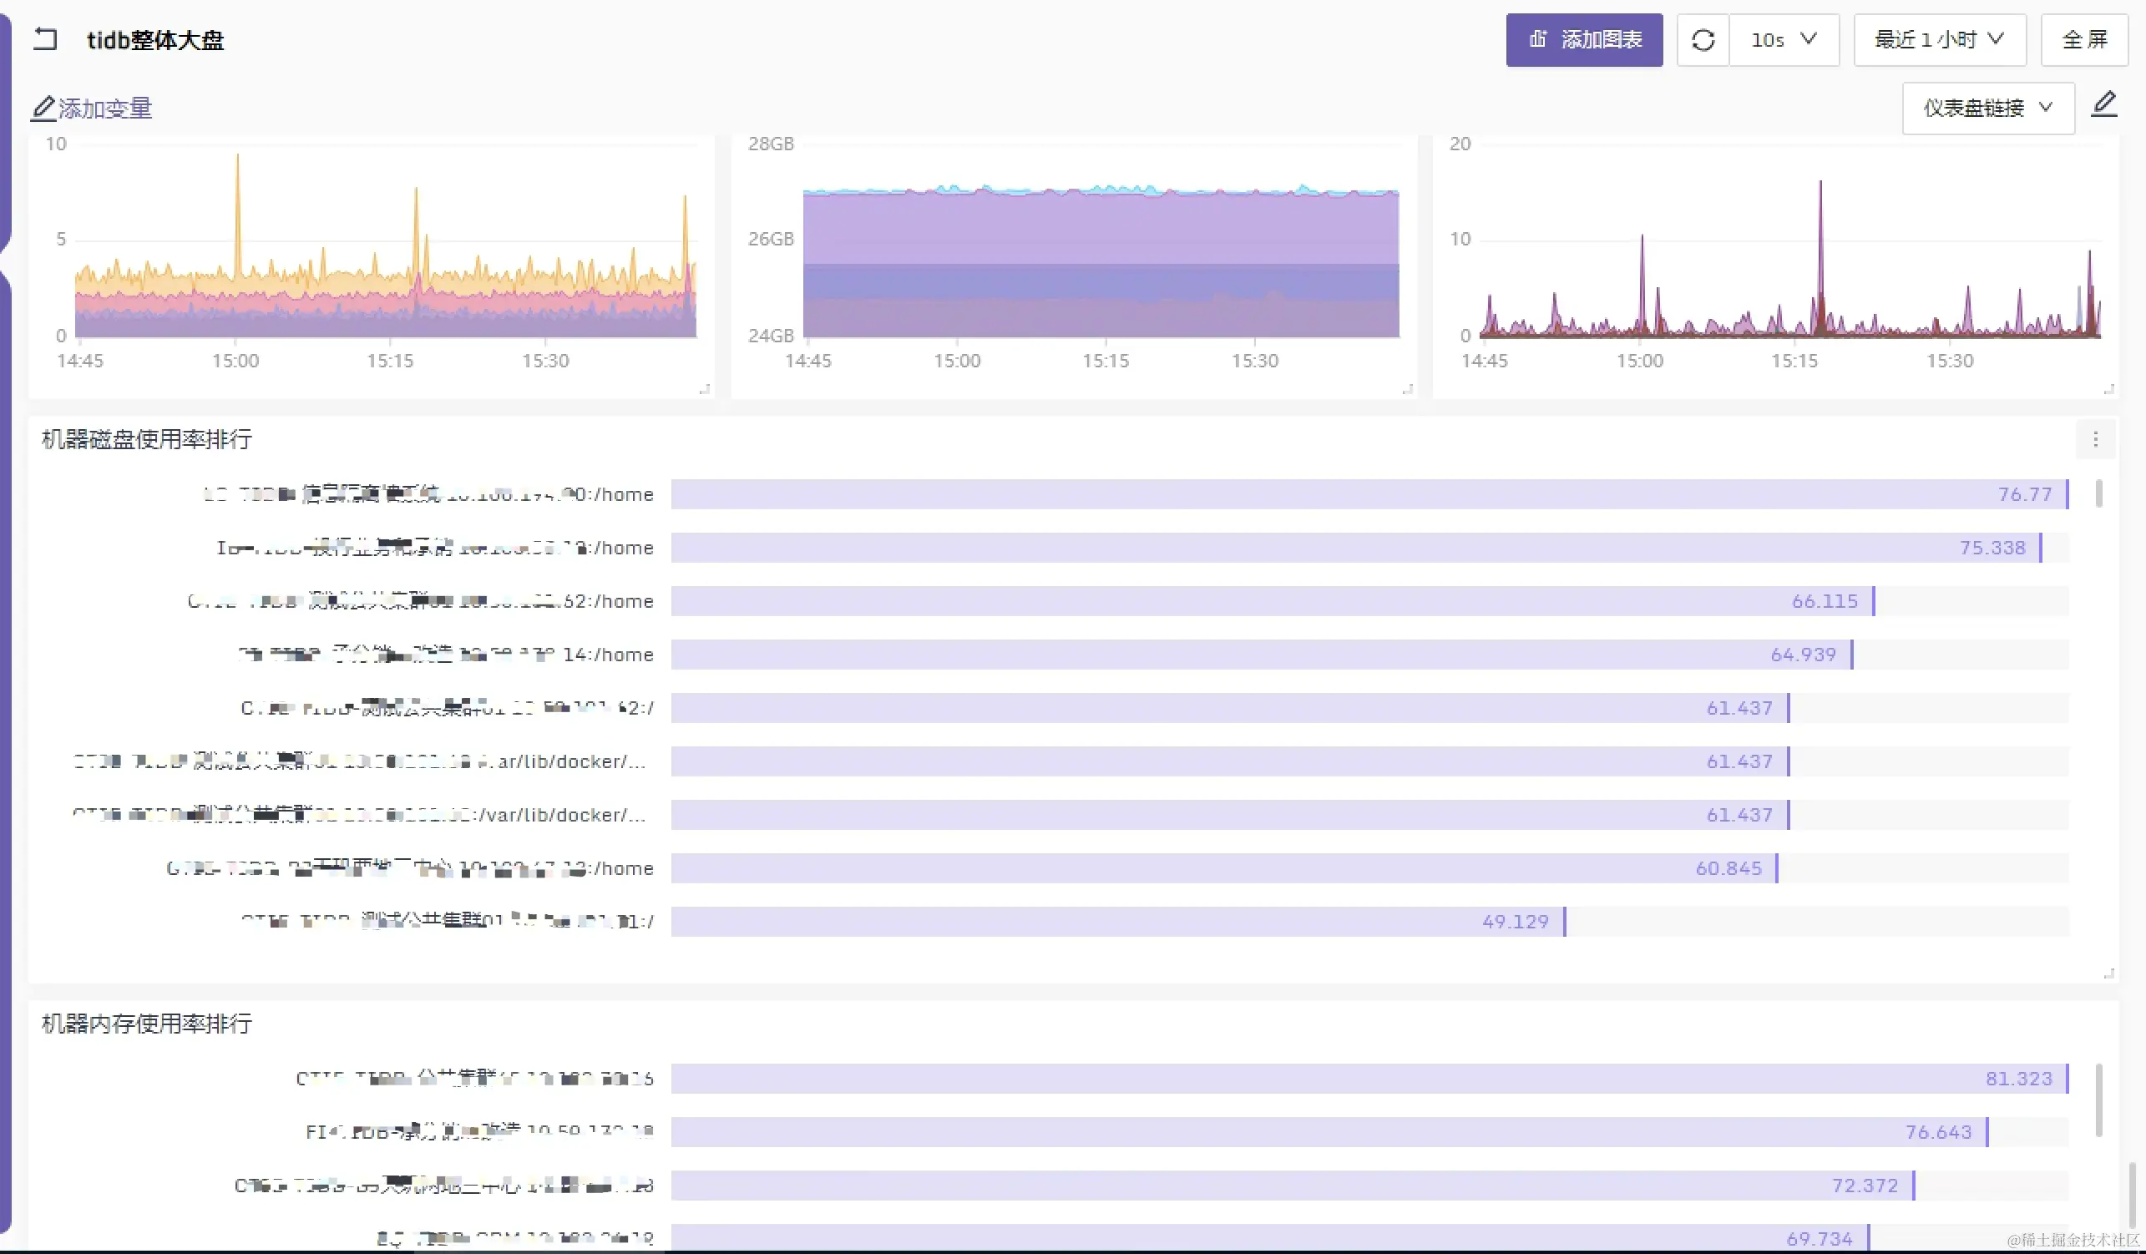Click the back arrow icon beside tidb整体大盘

tap(45, 39)
